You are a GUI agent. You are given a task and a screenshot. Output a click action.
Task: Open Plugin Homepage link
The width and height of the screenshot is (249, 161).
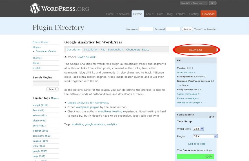[188, 98]
